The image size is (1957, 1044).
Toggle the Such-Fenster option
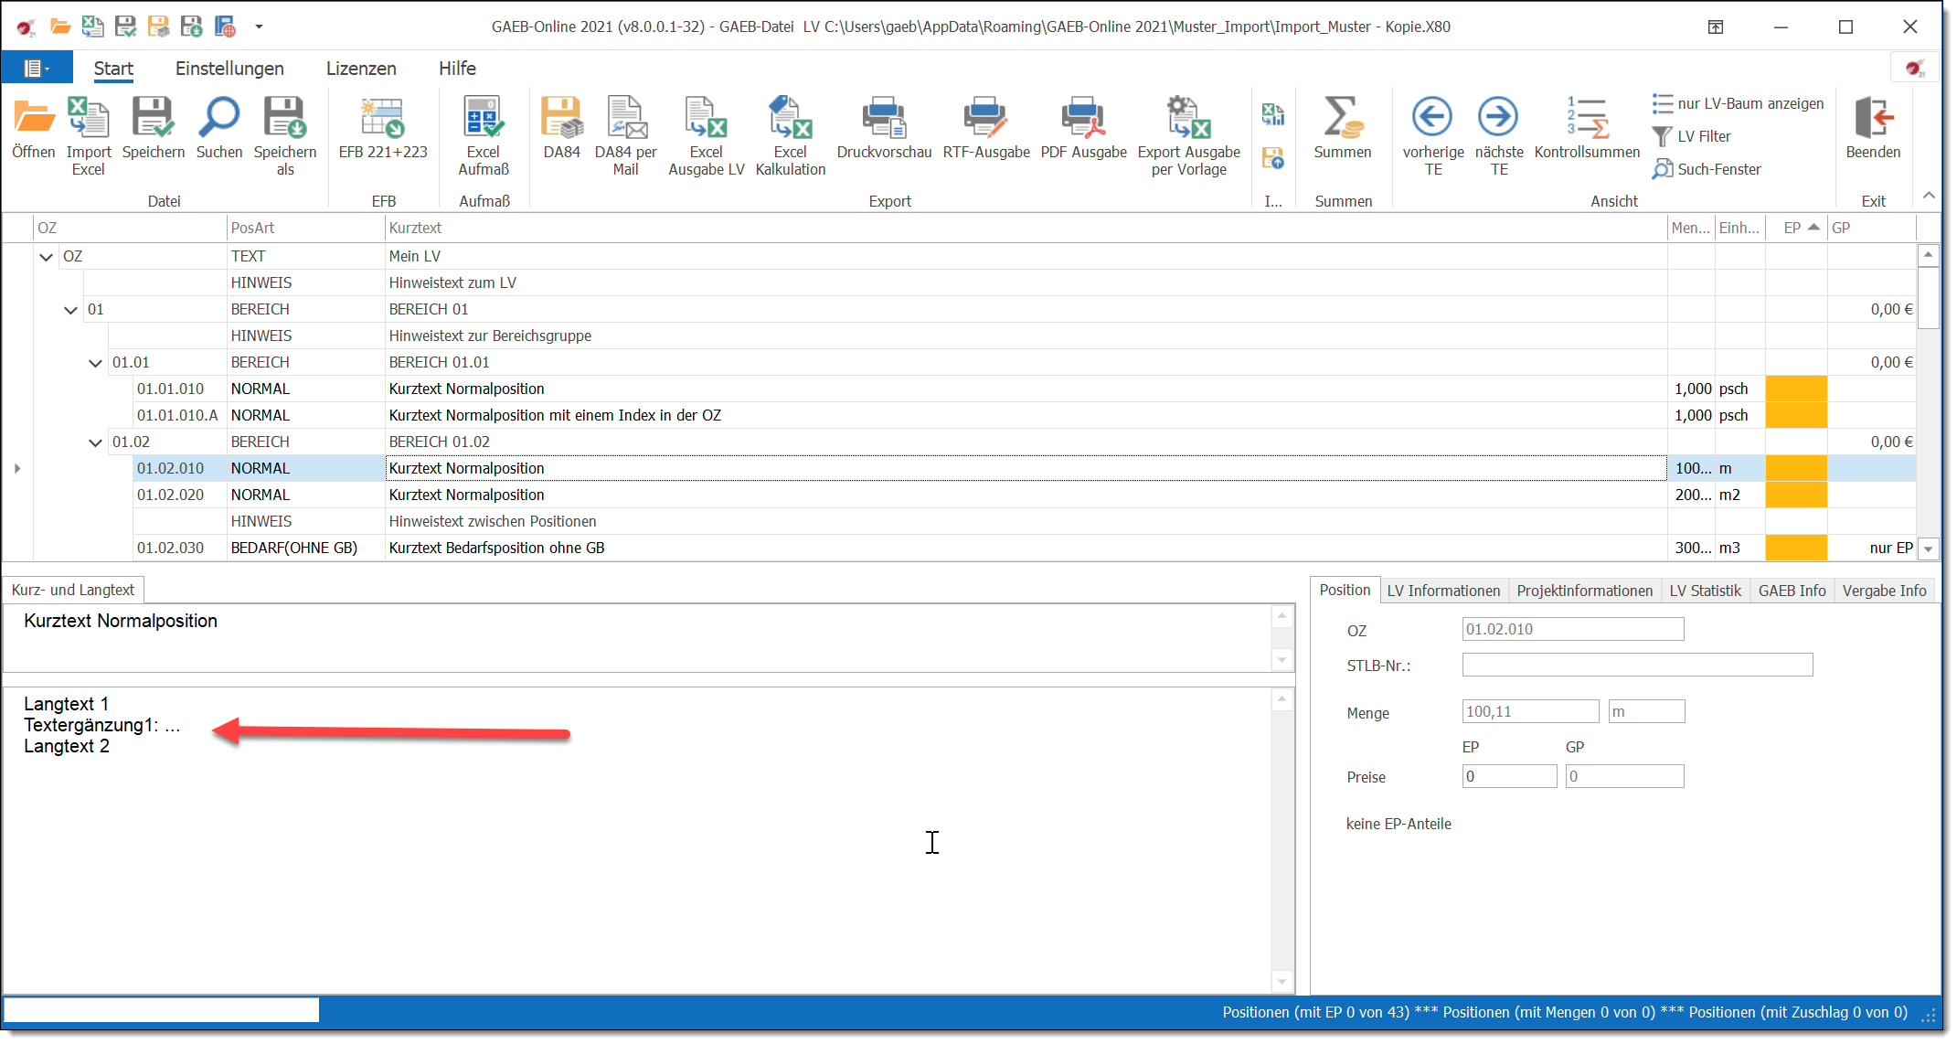1706,169
